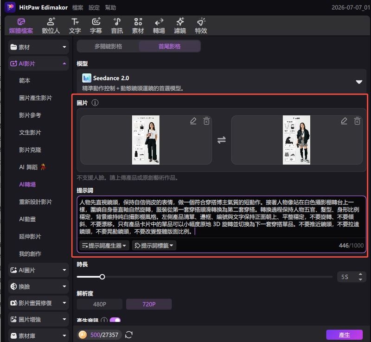
Task: Edit the last frame image with pencil icon
Action: [x=344, y=121]
